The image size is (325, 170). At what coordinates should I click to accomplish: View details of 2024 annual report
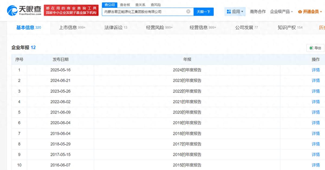316,70
